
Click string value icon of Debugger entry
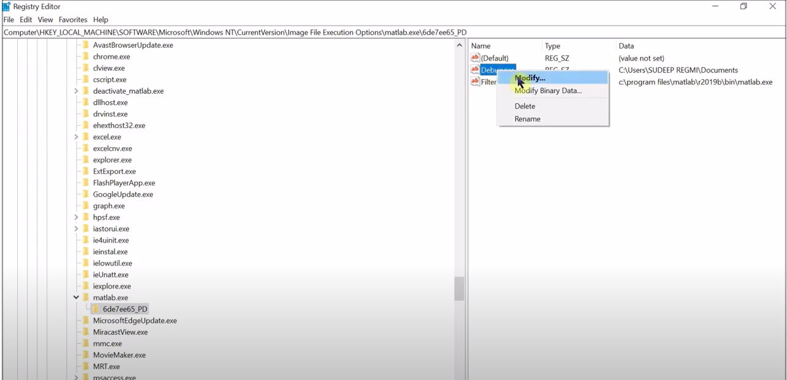[x=475, y=69]
